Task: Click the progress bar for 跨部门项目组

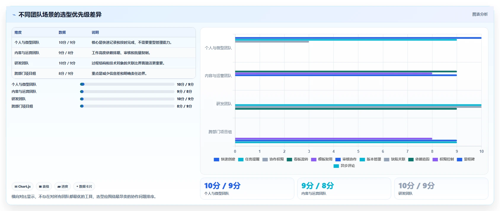Action: (127, 106)
